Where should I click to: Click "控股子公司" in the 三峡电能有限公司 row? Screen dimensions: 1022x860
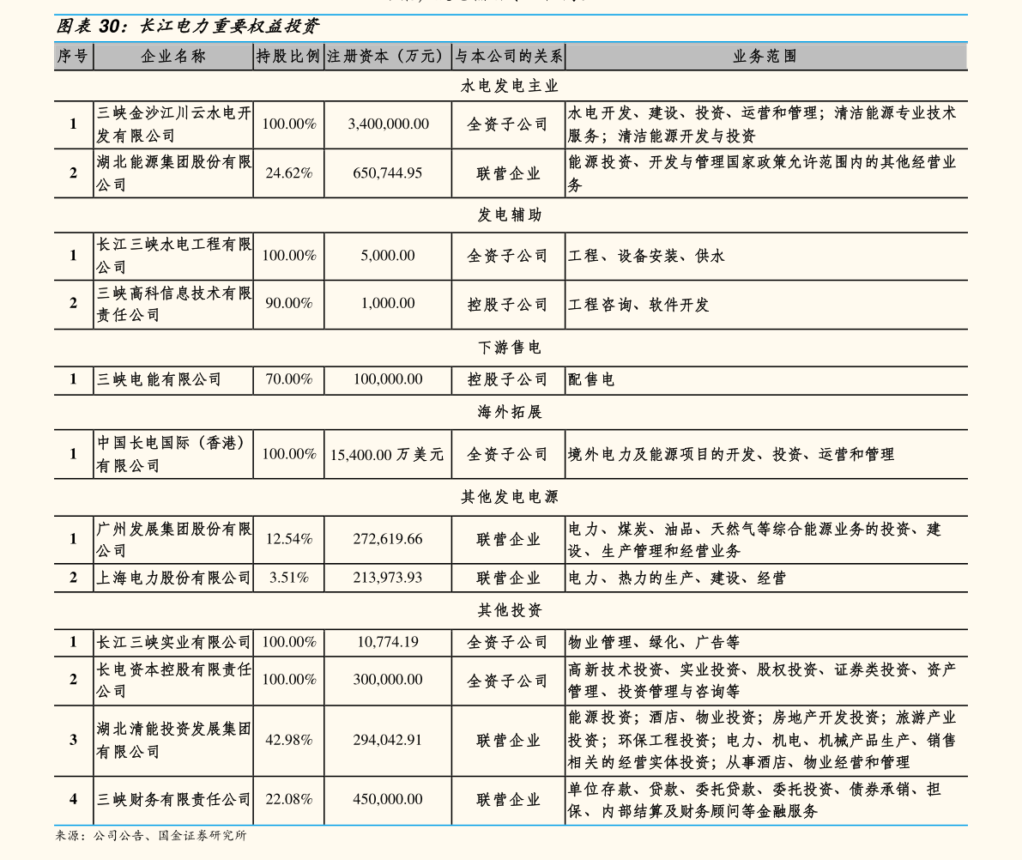tap(508, 379)
